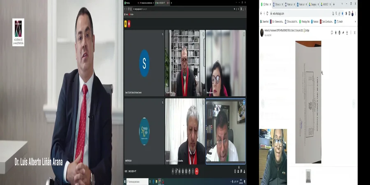Open File Explorer from the taskbar
This screenshot has height=185, width=370.
(157, 181)
